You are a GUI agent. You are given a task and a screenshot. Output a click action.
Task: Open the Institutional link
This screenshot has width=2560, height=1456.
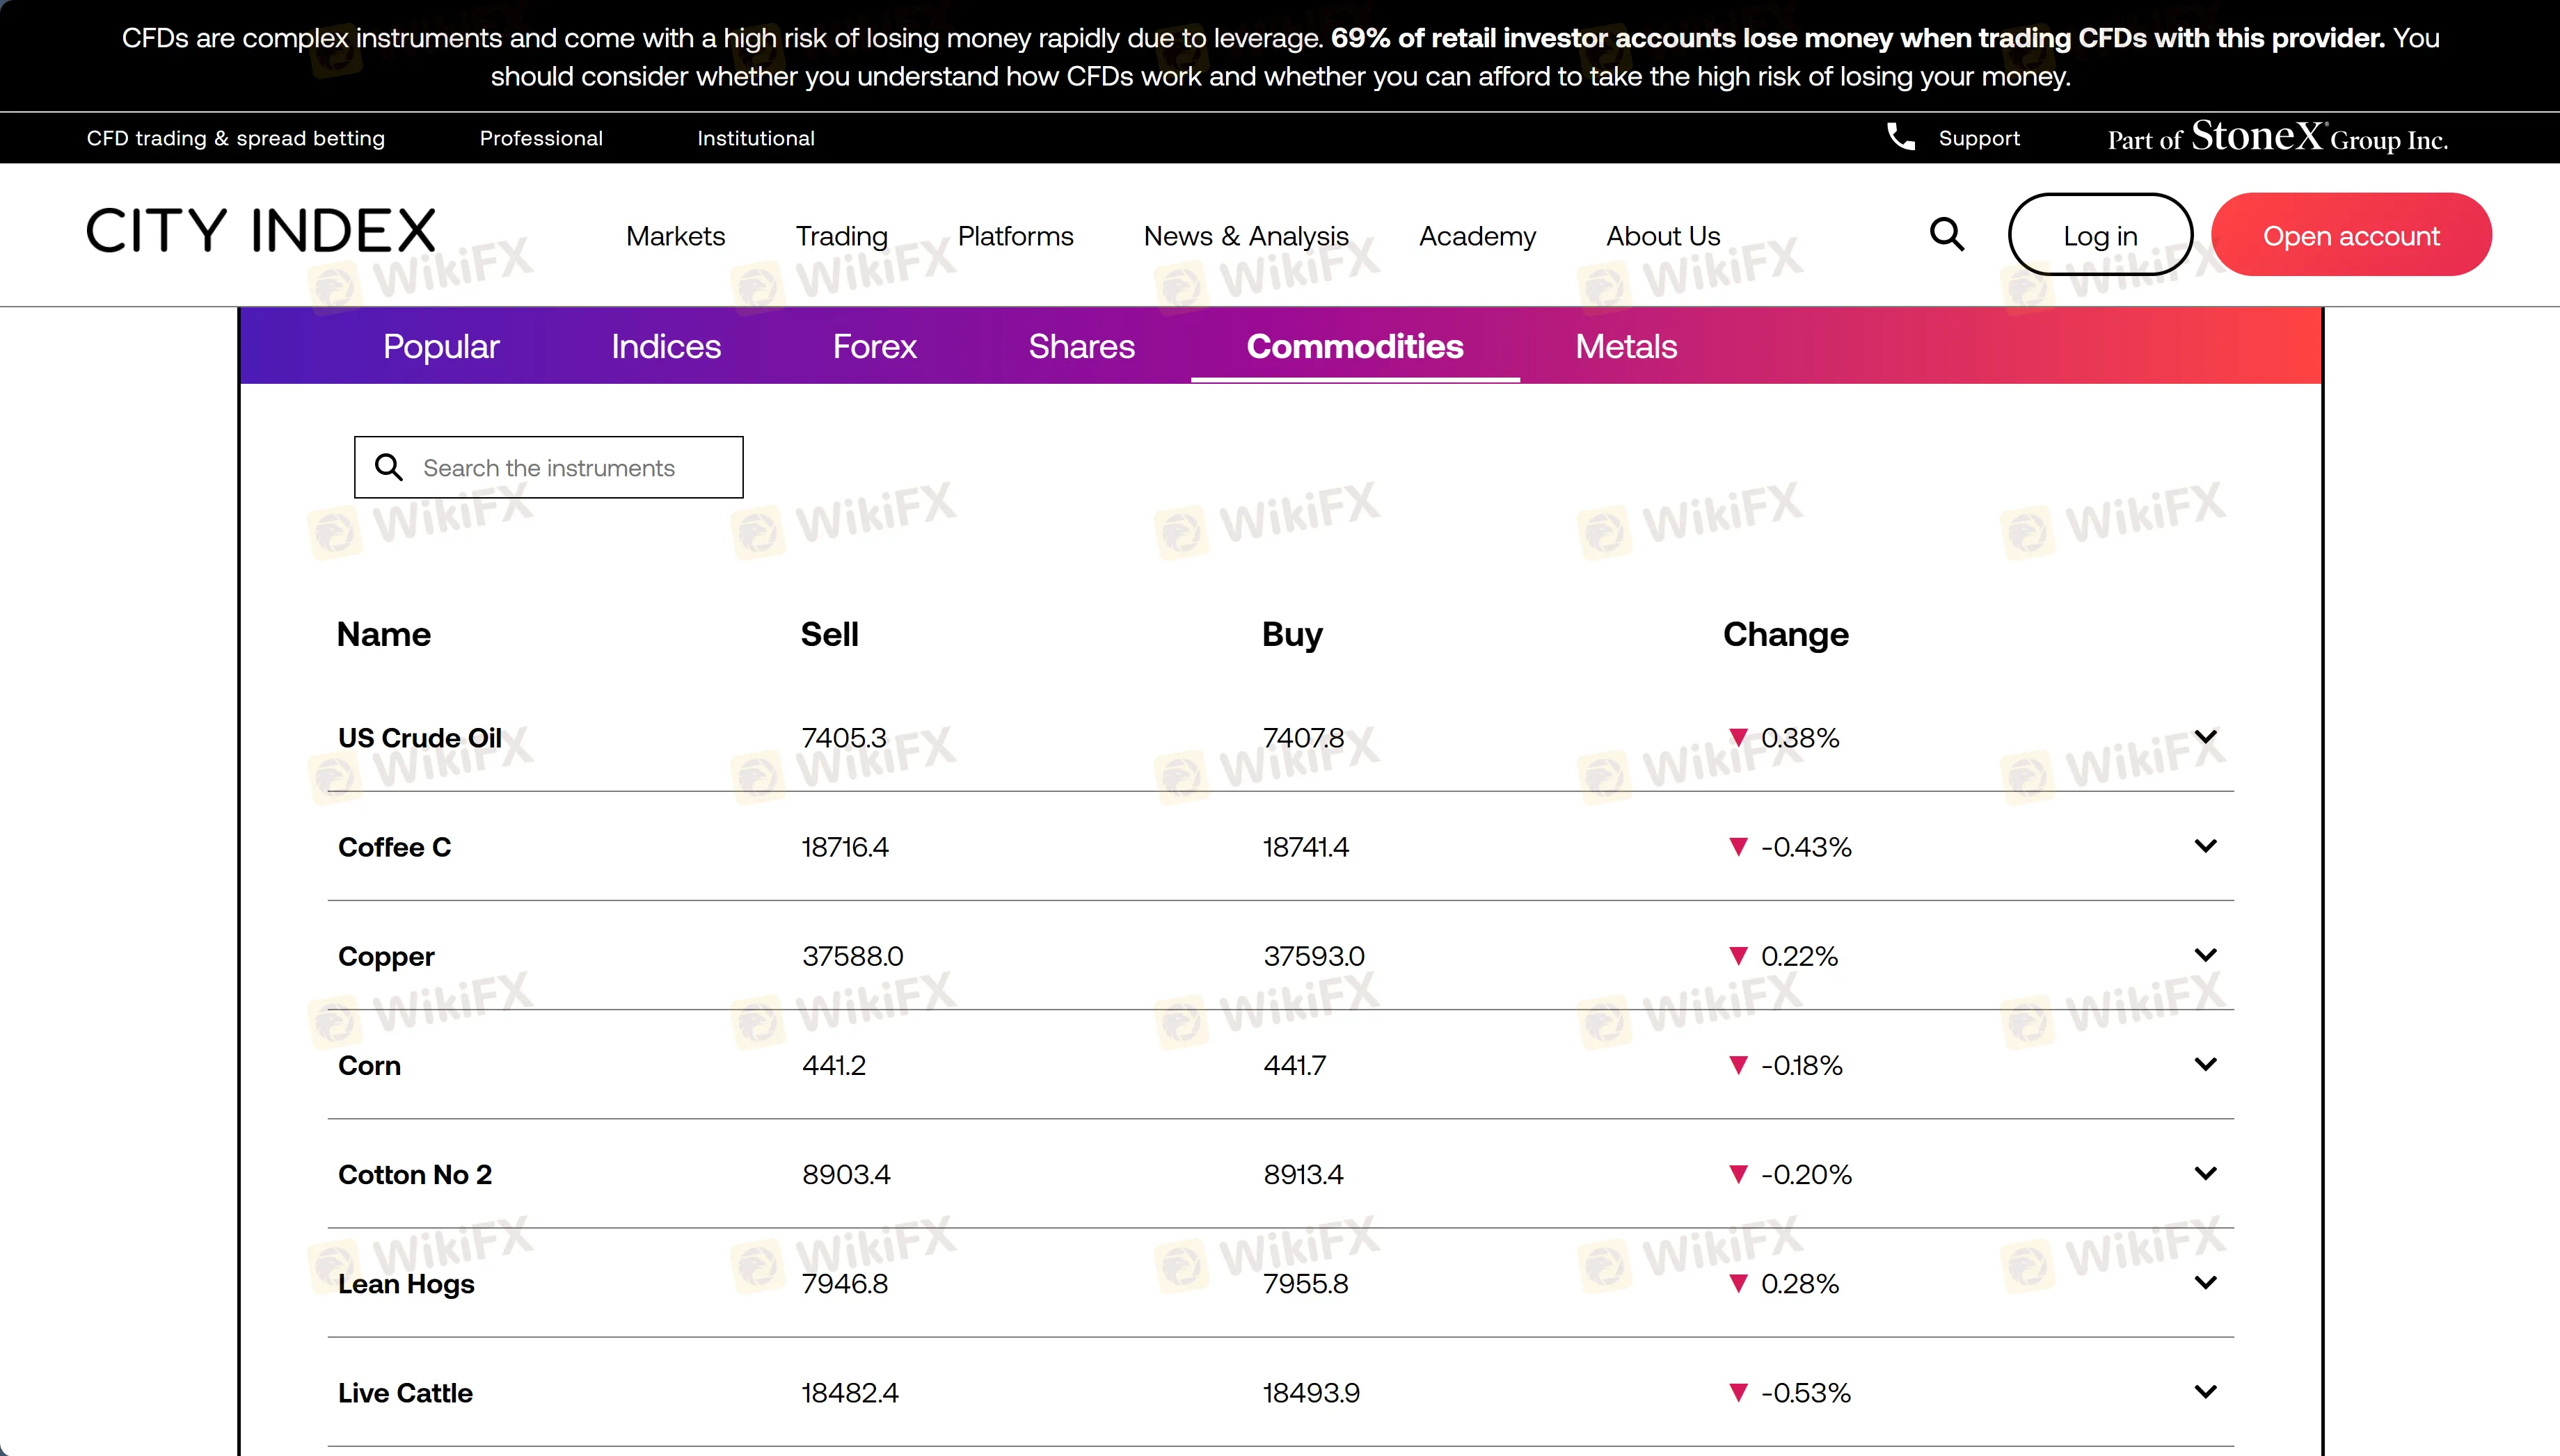(x=756, y=138)
